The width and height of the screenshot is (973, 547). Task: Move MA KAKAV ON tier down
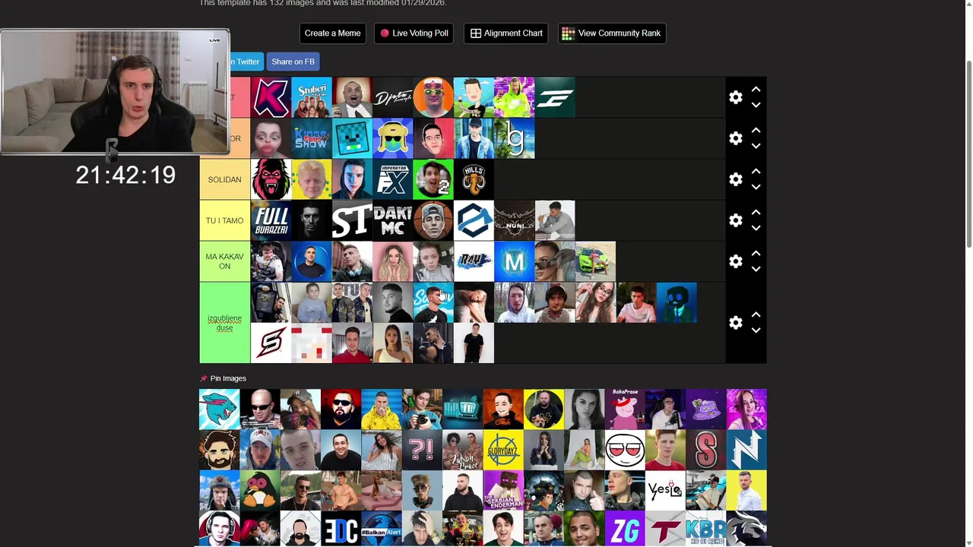756,269
